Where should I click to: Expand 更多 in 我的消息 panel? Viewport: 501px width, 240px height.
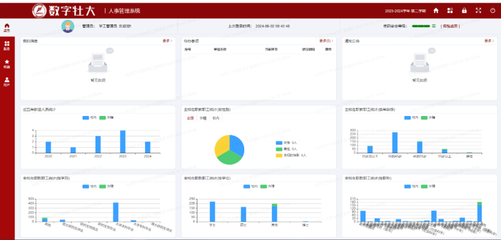pyautogui.click(x=167, y=41)
